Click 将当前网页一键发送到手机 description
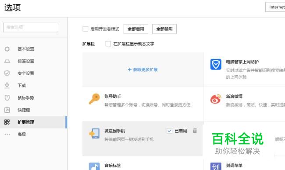This screenshot has width=285, height=170. click(129, 139)
